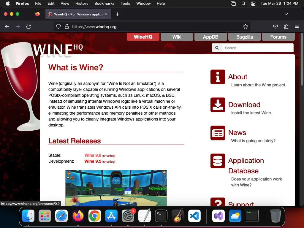
Task: Click the Firefox back arrow button
Action: pos(7,27)
